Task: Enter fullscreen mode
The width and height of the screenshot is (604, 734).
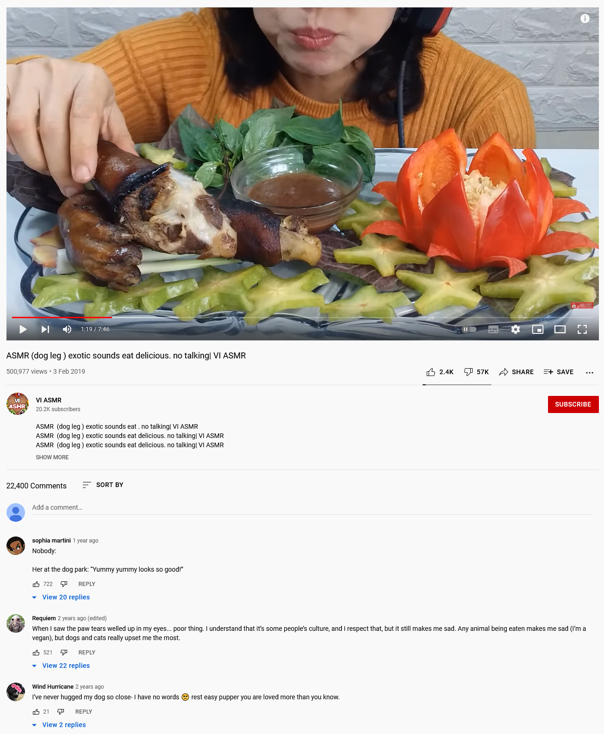Action: coord(582,329)
